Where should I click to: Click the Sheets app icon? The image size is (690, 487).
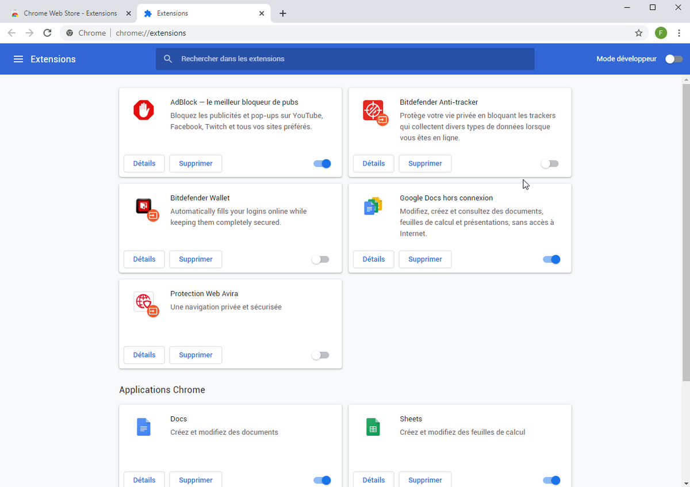(x=373, y=427)
